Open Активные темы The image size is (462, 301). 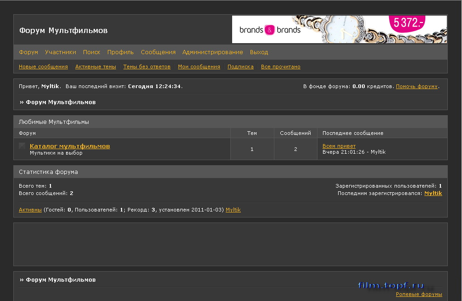[95, 66]
